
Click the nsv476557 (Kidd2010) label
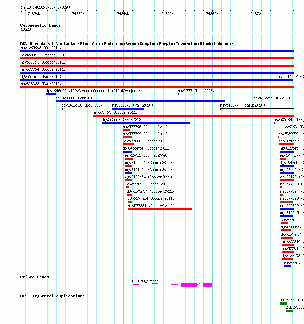274,98
